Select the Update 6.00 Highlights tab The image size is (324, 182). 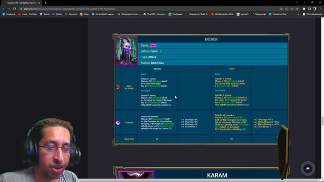[22, 3]
